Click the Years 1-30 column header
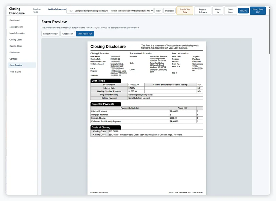Image resolution: width=276 pixels, height=201 pixels. coord(183,108)
